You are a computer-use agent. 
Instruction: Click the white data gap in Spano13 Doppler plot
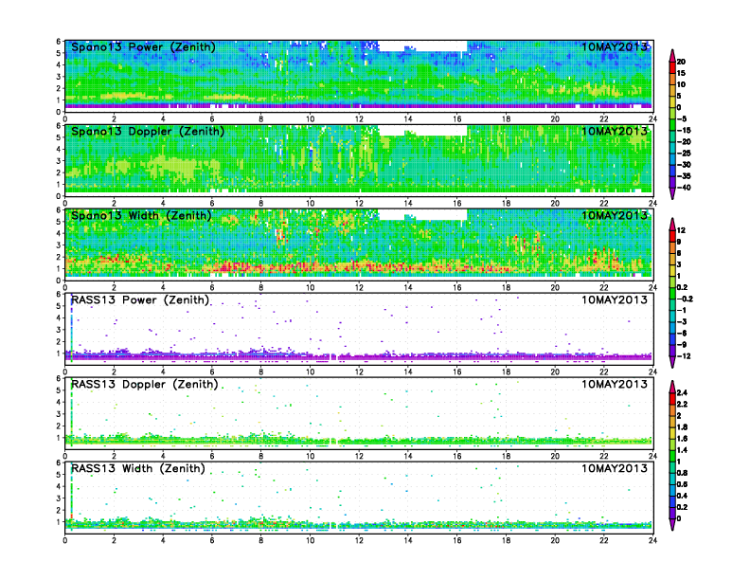coord(423,130)
